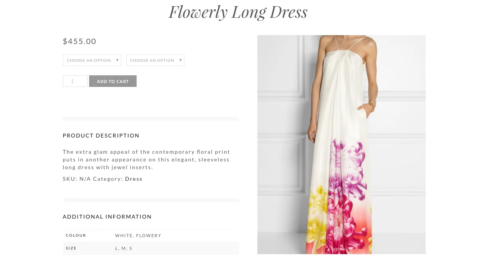Viewport: 497px width, 258px height.
Task: Open the Dress category link
Action: pyautogui.click(x=134, y=178)
